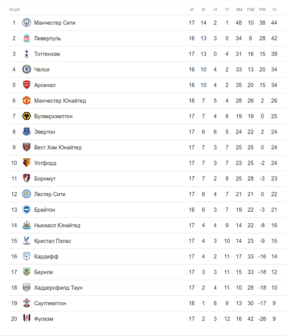The image size is (286, 336).
Task: Click the Chelsea club crest
Action: coord(26,70)
